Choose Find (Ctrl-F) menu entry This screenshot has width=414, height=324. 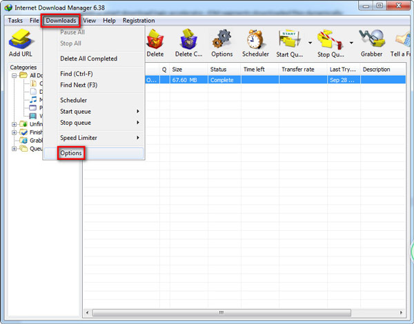[x=77, y=74]
